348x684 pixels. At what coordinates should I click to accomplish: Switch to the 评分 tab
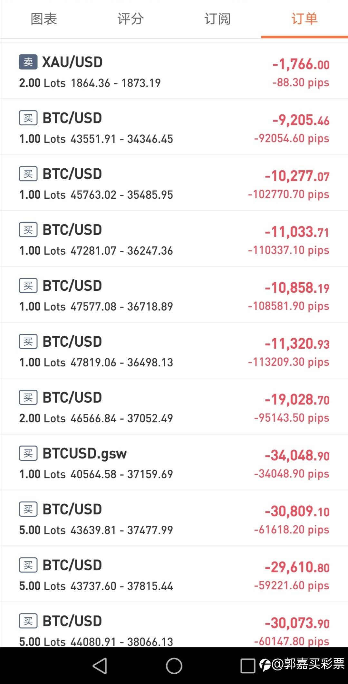point(130,19)
